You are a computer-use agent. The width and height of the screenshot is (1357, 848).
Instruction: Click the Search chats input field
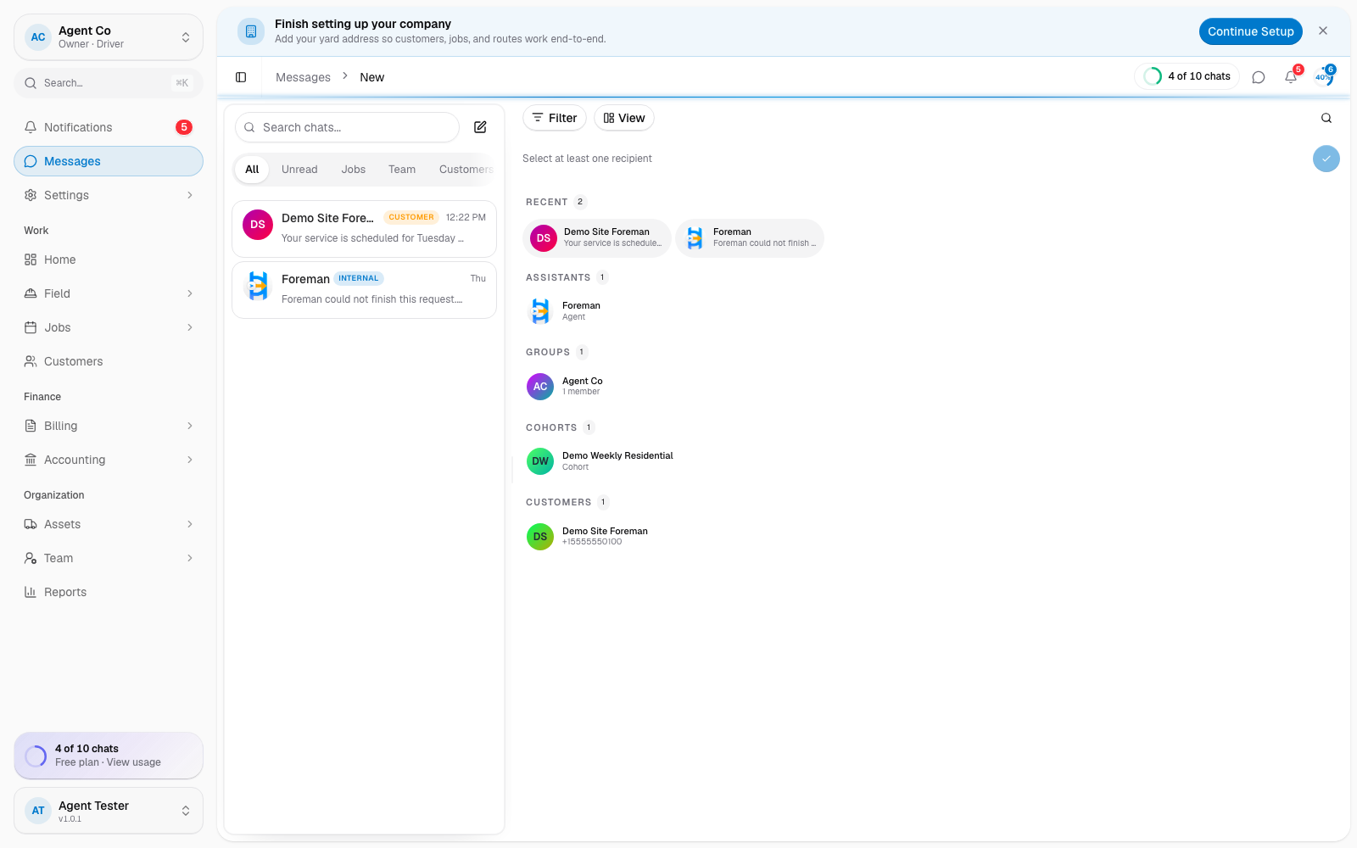[347, 127]
